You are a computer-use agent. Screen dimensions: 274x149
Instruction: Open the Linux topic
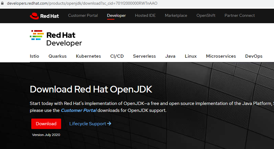pos(191,56)
